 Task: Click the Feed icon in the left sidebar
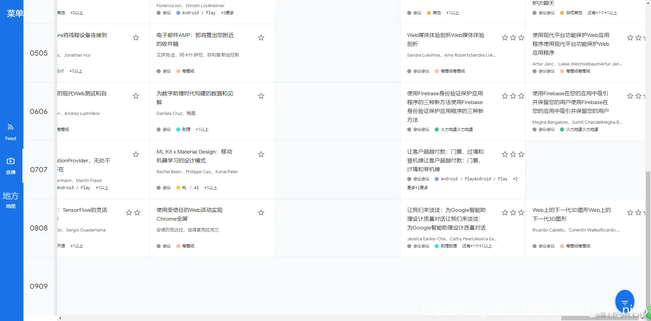coord(11,131)
